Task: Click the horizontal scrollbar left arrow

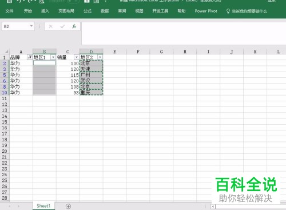Action: pyautogui.click(x=213, y=207)
